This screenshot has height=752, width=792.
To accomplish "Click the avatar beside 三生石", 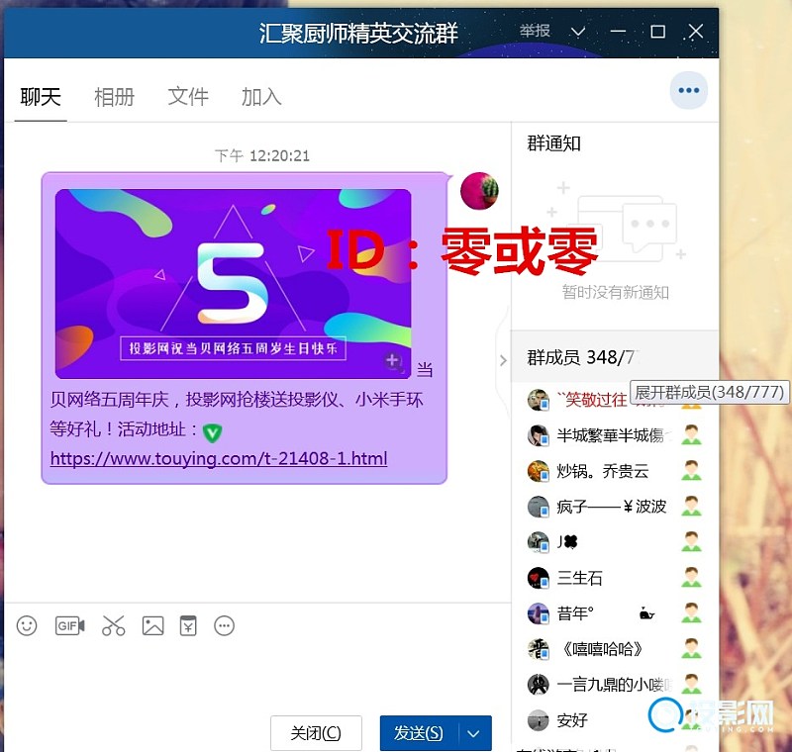I will (x=538, y=578).
